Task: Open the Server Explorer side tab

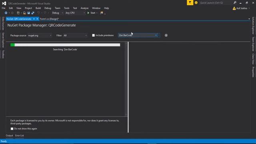Action: click(3, 40)
